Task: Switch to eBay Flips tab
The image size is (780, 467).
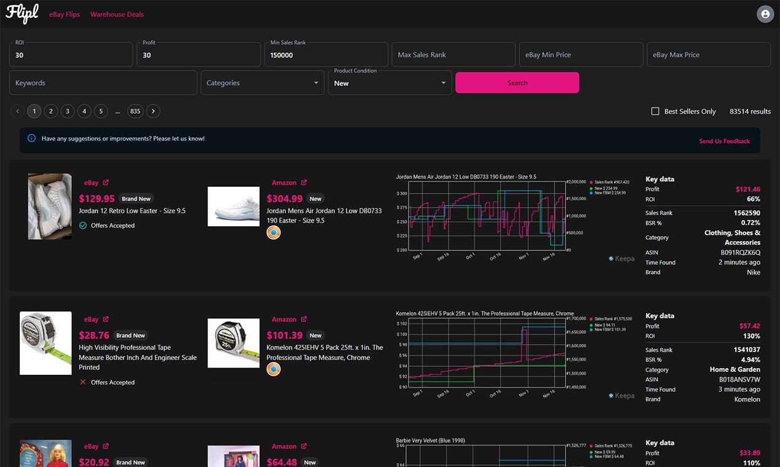Action: pyautogui.click(x=64, y=14)
